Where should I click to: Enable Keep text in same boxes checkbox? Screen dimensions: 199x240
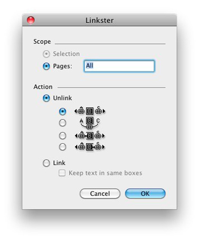(62, 173)
